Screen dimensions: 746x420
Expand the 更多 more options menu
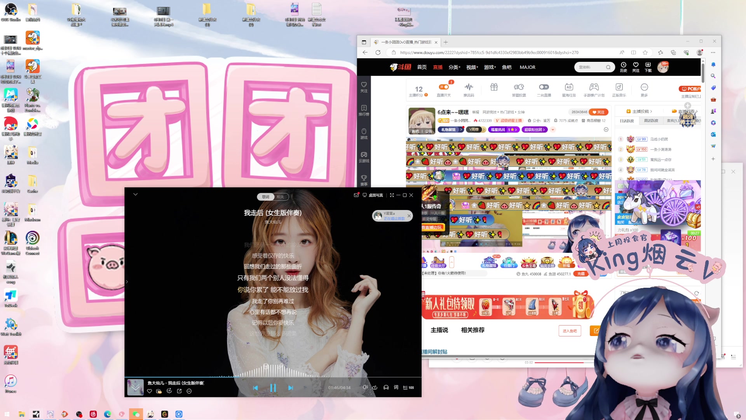(x=644, y=87)
